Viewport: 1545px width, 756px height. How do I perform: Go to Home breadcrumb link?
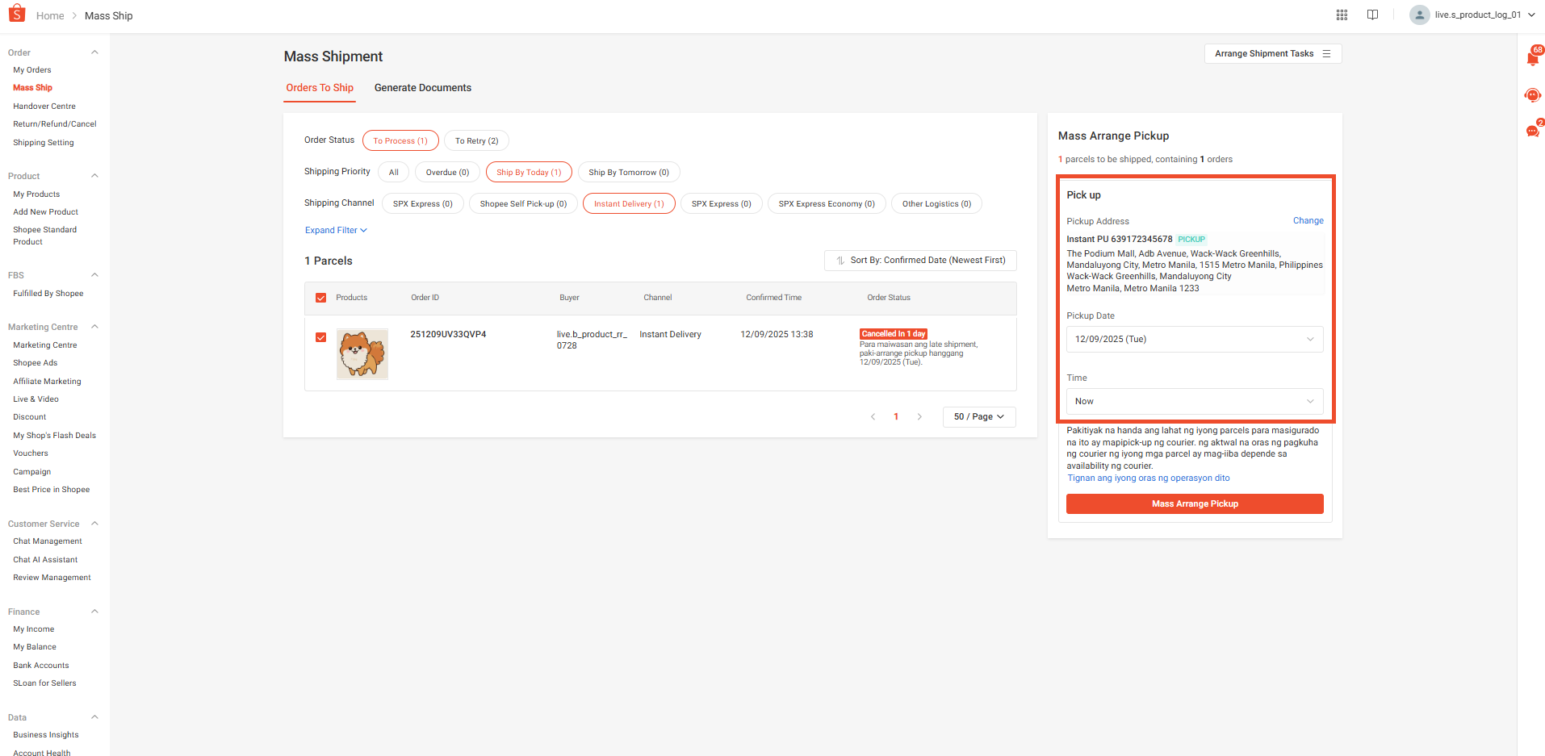[50, 15]
